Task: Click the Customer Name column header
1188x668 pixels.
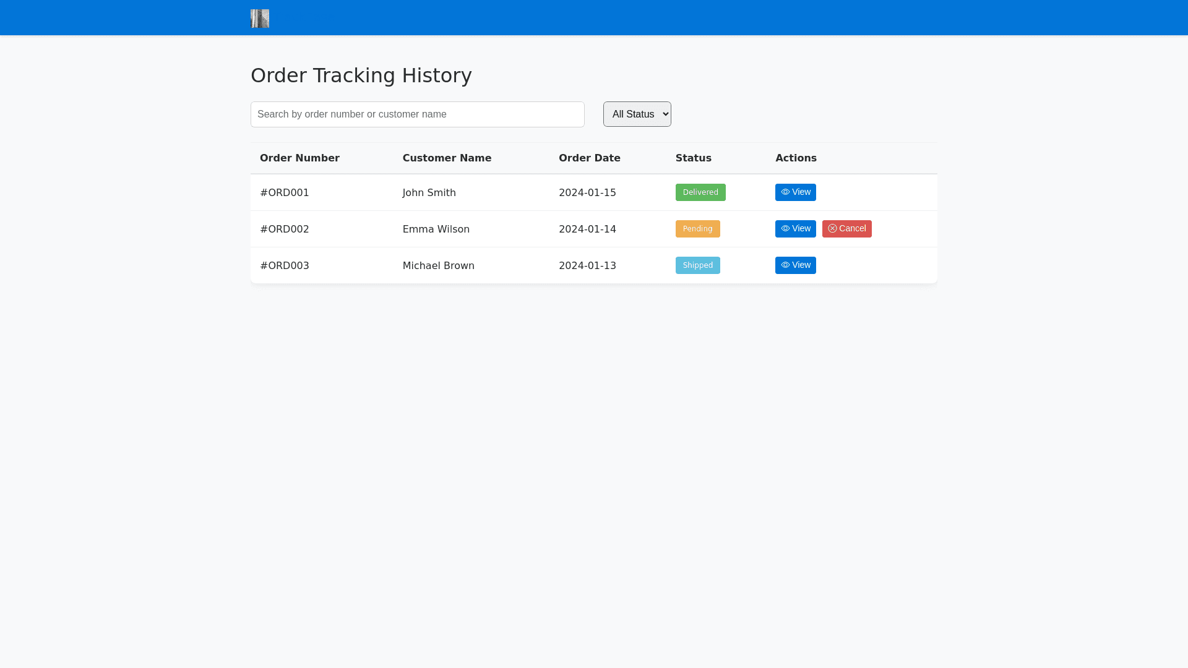Action: [447, 158]
